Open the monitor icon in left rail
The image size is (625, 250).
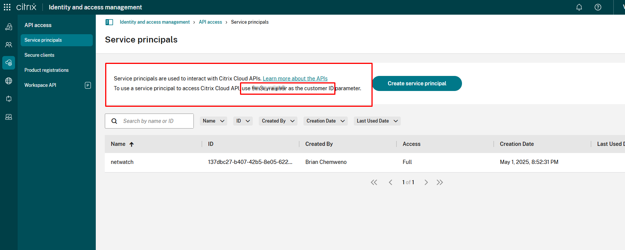9,117
